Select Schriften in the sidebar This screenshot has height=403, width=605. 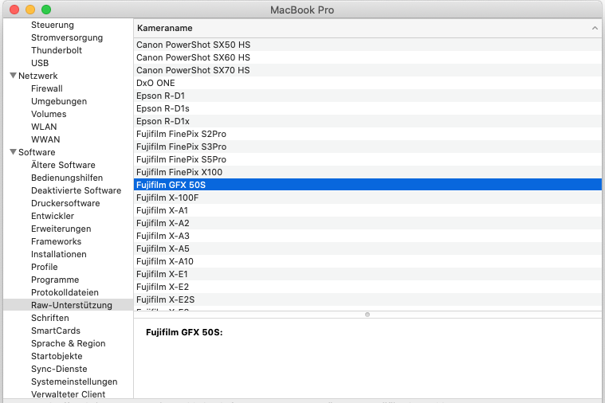[x=50, y=318]
